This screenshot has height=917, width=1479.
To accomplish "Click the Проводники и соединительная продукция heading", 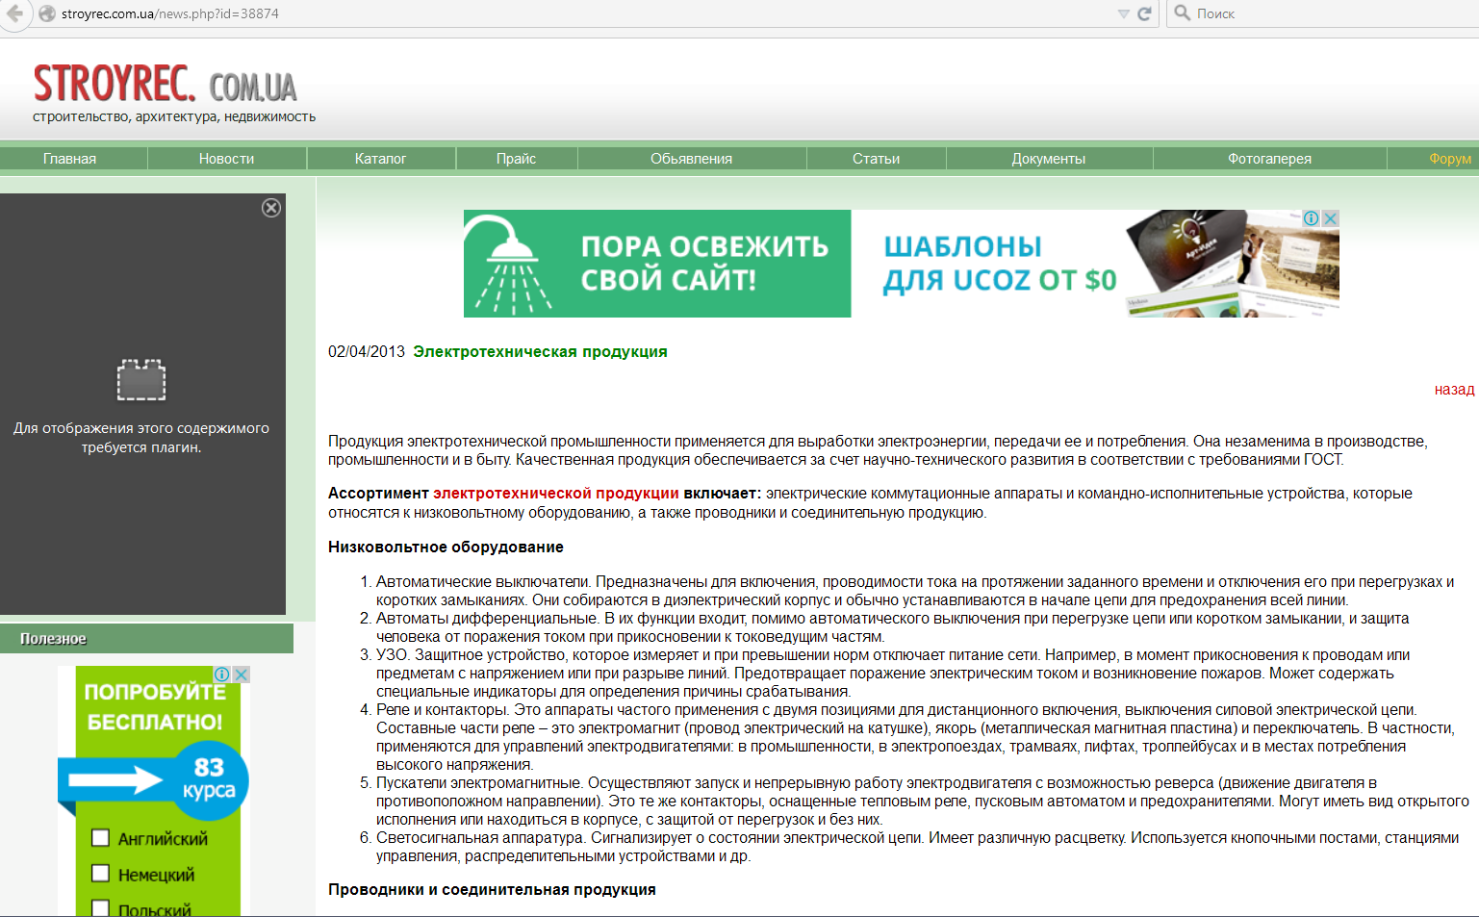I will pos(492,889).
